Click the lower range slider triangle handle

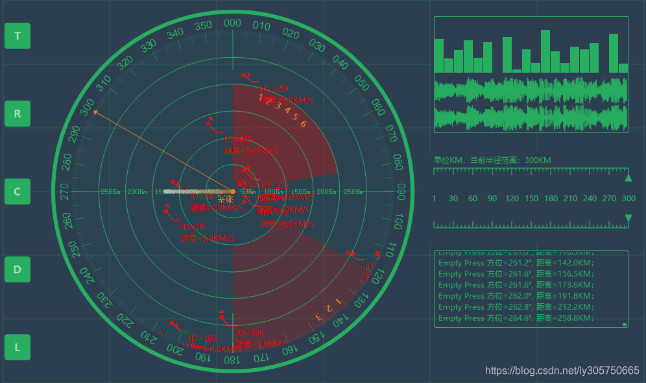pyautogui.click(x=628, y=217)
